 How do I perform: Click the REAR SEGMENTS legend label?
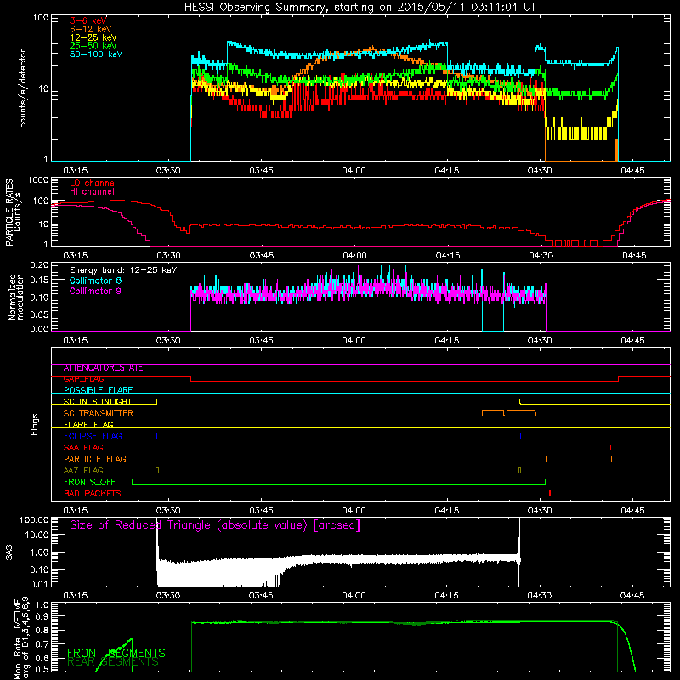click(113, 662)
